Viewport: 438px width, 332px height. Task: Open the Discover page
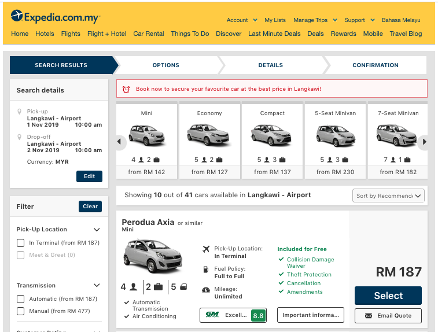[x=229, y=34]
